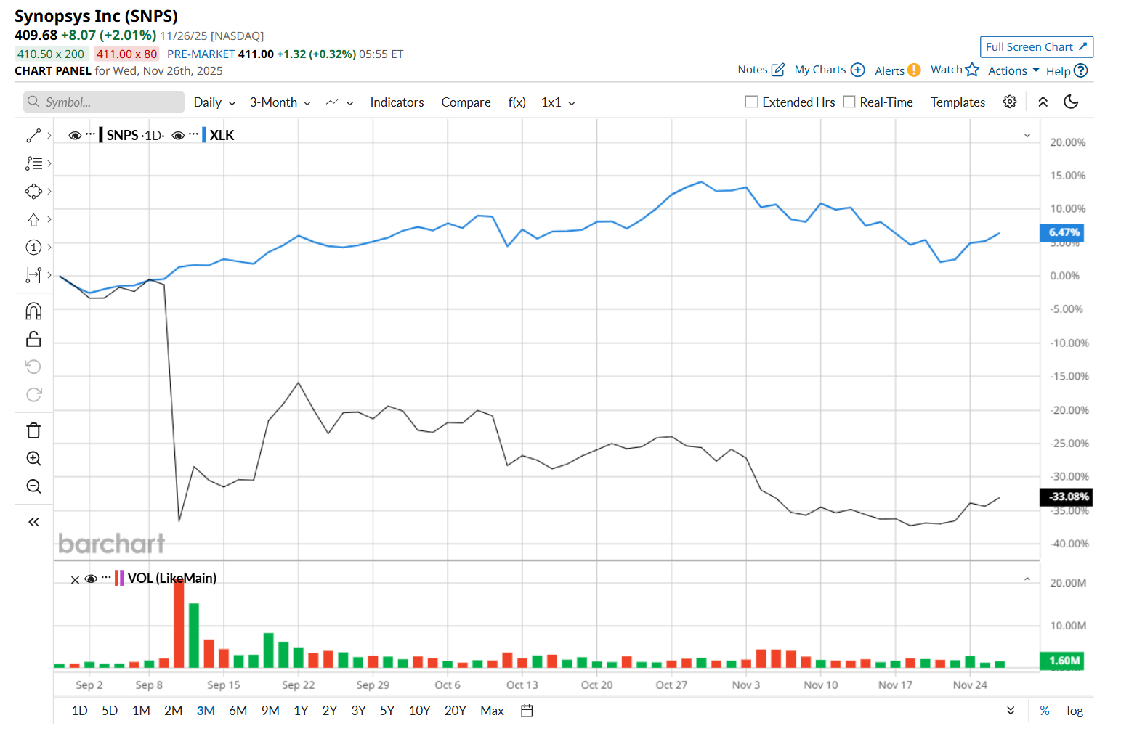Screen dimensions: 1121x739
Task: Open VOL indicator more options
Action: [x=106, y=577]
